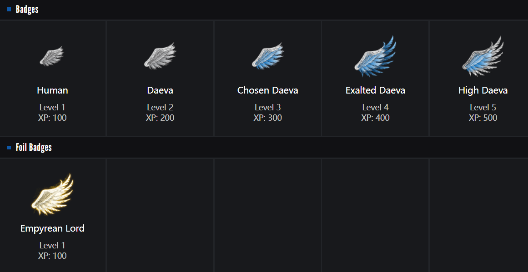This screenshot has height=272, width=528.
Task: Click the Empyrean Lord badge name
Action: pyautogui.click(x=52, y=228)
